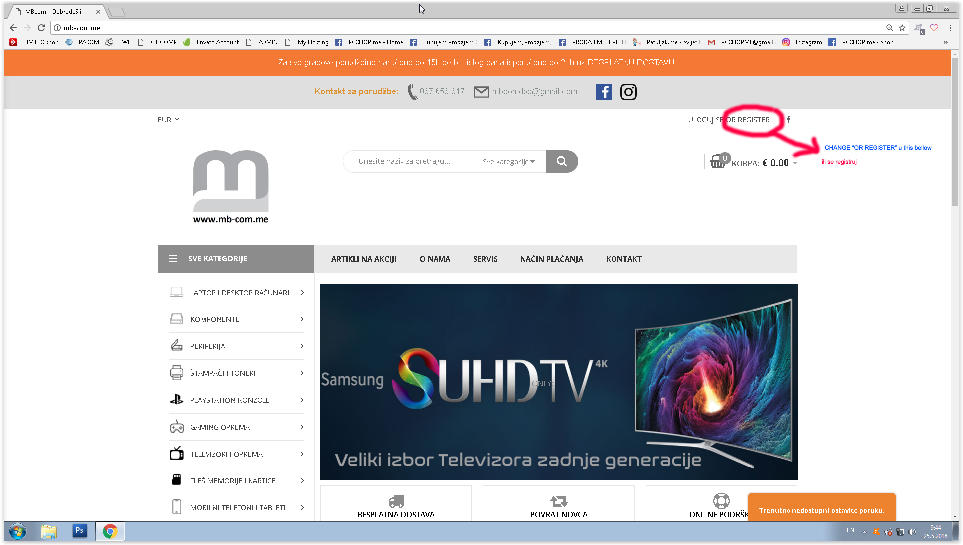This screenshot has height=545, width=963.
Task: Open Photoshop from the taskbar
Action: coord(79,531)
